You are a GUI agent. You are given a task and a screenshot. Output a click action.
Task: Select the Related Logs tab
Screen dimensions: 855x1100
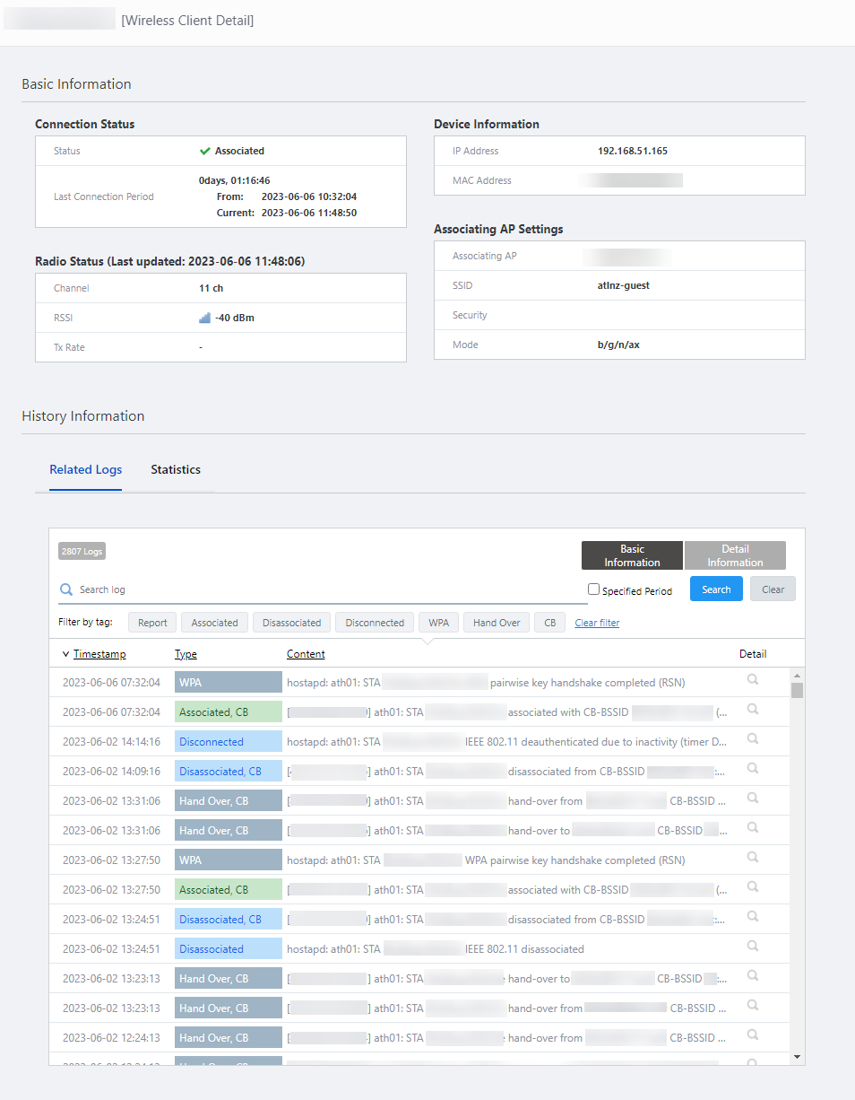(85, 469)
